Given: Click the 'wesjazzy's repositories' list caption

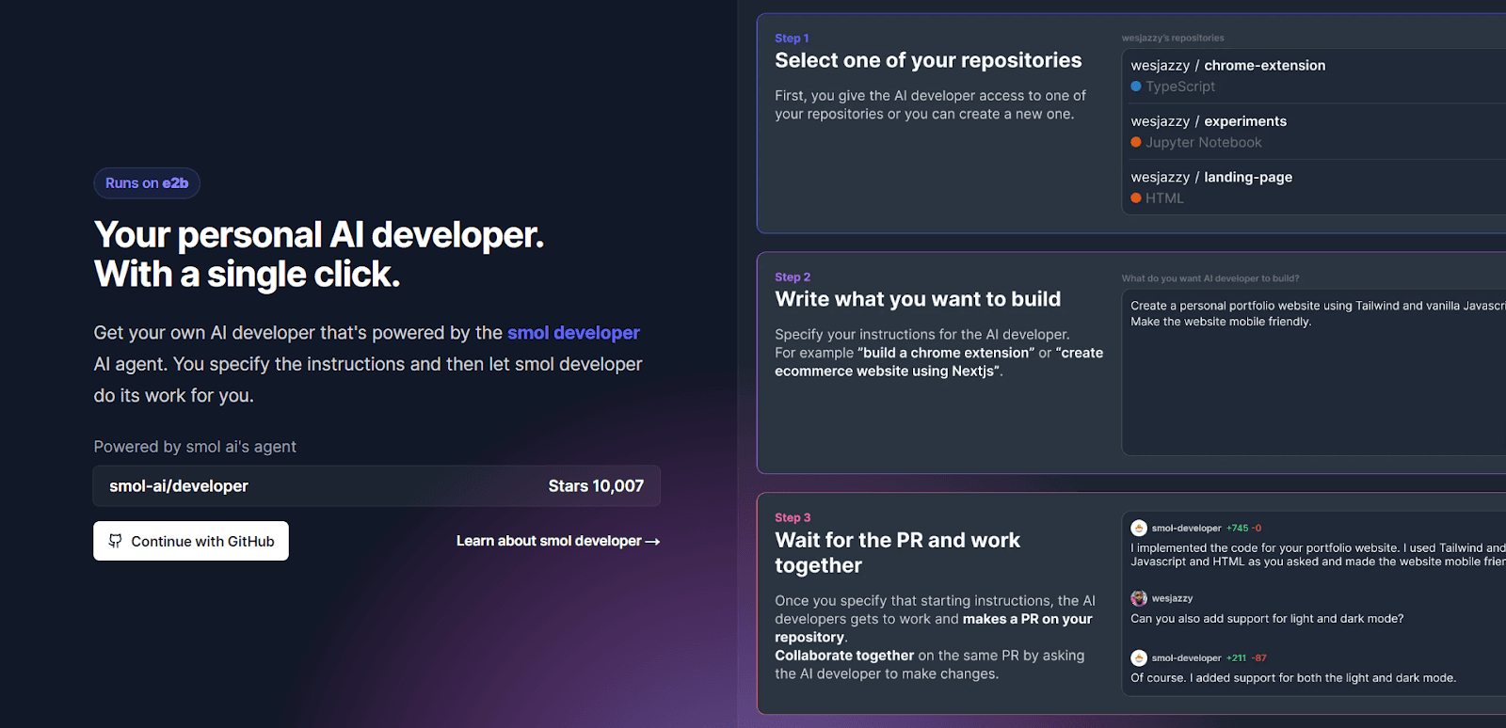Looking at the screenshot, I should pyautogui.click(x=1173, y=39).
